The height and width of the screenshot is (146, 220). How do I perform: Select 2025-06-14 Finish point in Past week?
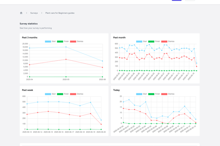[37, 129]
